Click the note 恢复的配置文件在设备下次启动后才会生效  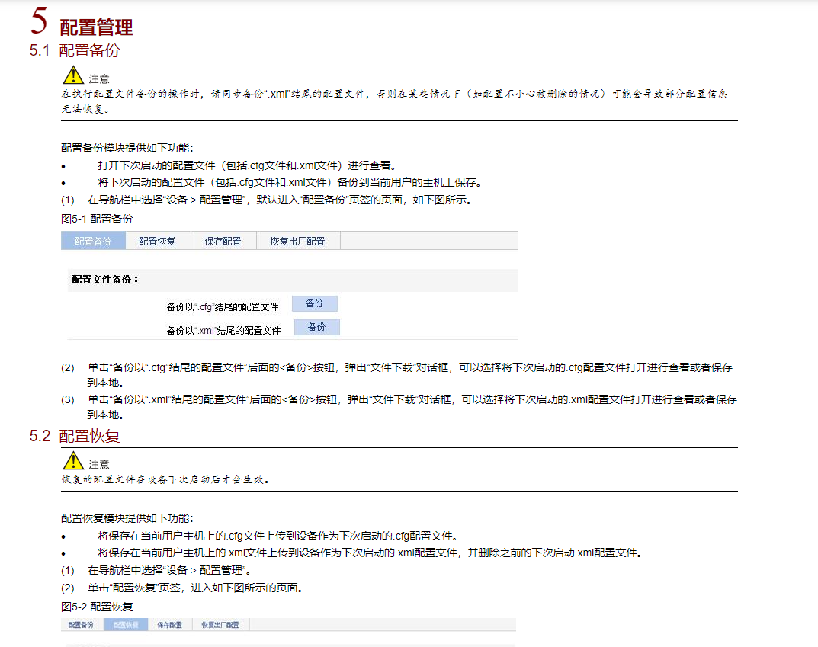(165, 479)
